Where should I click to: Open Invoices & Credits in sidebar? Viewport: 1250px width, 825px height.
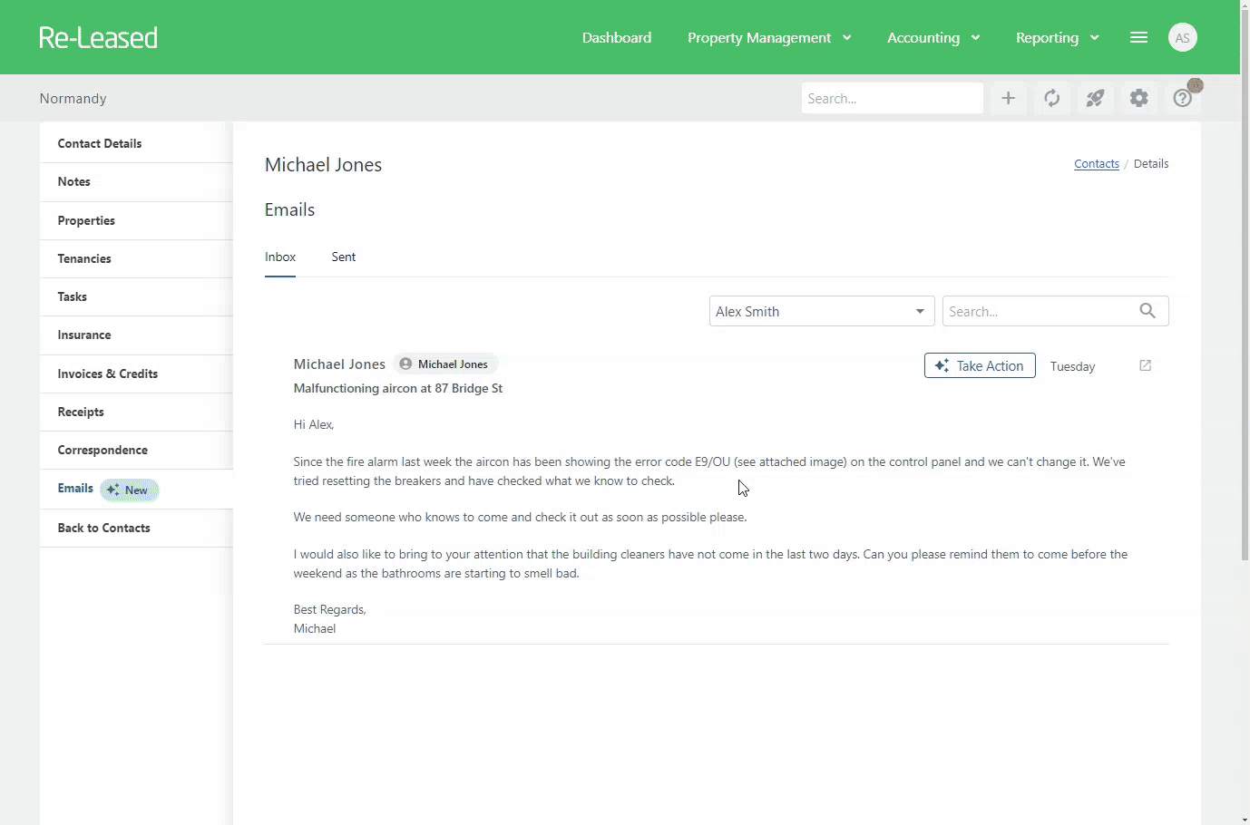click(x=107, y=374)
